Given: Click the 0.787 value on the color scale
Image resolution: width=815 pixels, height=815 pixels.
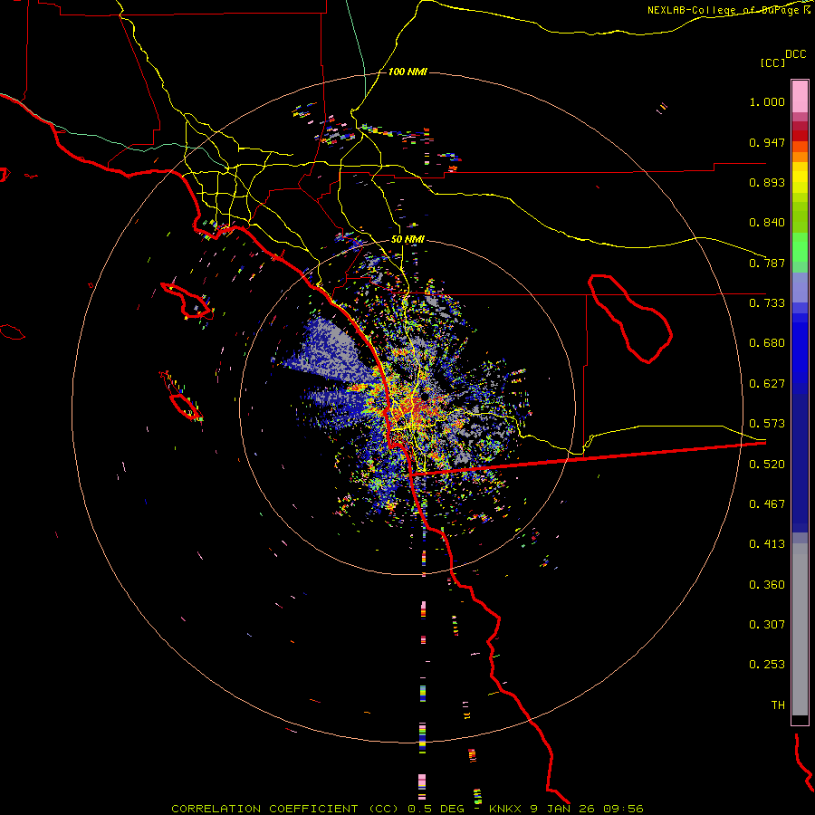Looking at the screenshot, I should click(x=767, y=263).
